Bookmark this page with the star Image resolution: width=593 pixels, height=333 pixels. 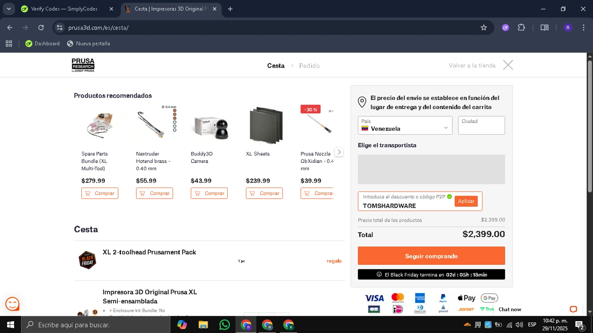(483, 28)
